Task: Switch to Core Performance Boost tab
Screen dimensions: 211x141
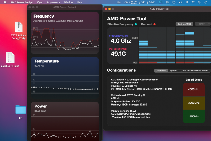Action: (194, 71)
